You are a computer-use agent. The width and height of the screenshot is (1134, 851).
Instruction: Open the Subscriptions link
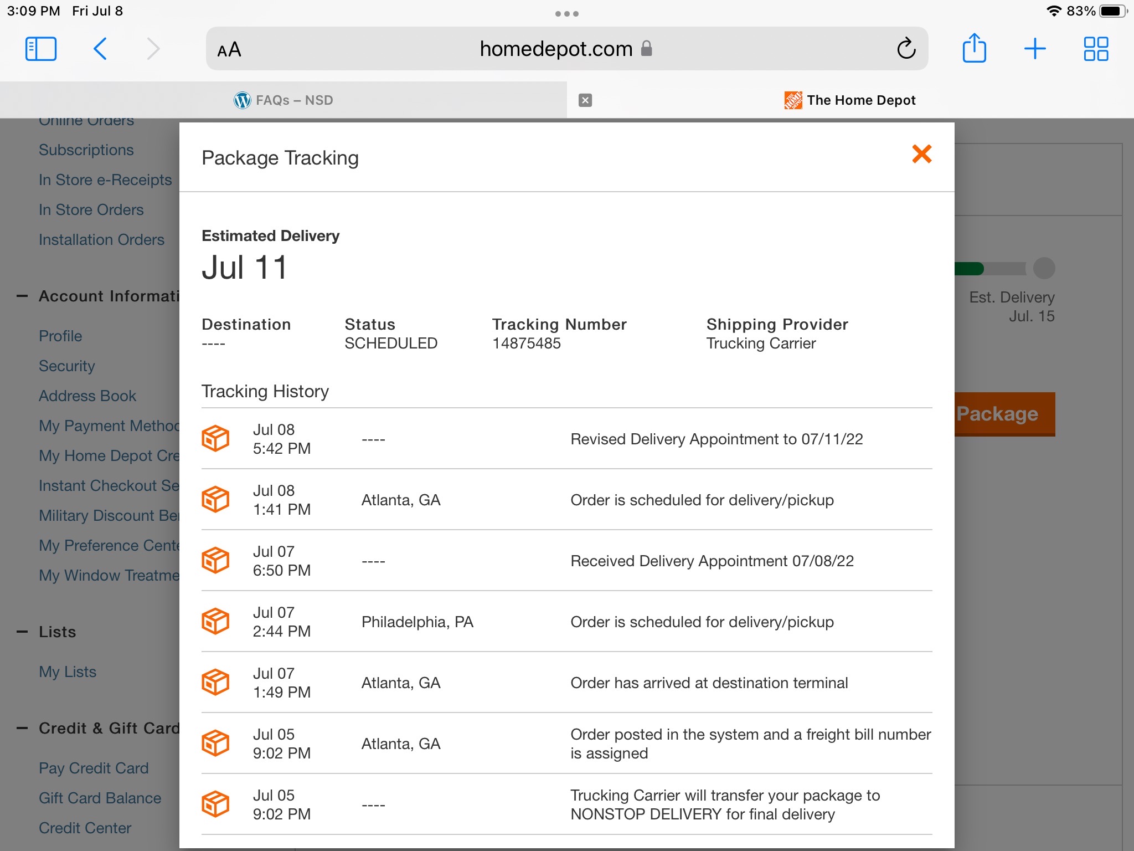point(86,150)
